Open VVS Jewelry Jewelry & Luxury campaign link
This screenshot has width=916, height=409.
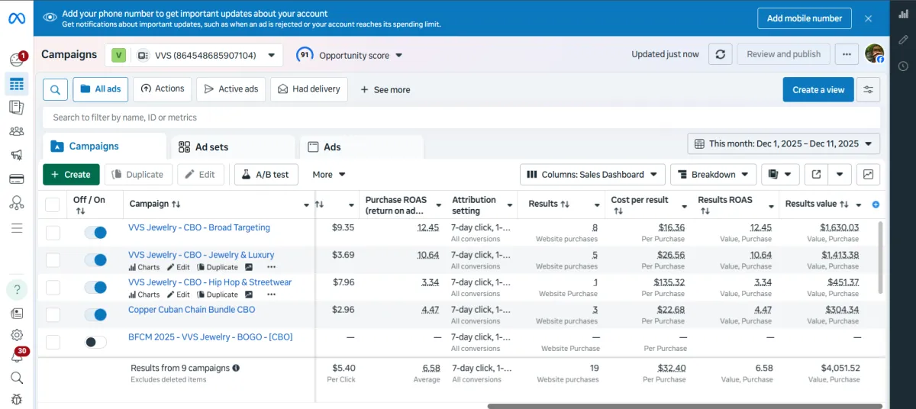point(201,255)
